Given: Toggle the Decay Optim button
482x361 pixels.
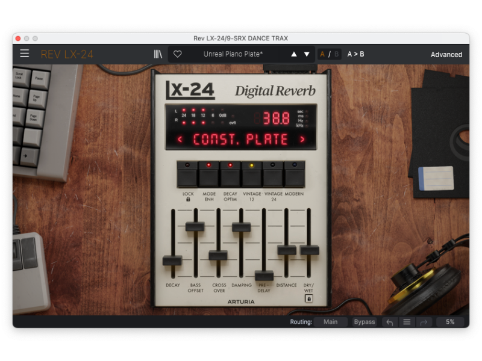Looking at the screenshot, I should 230,175.
